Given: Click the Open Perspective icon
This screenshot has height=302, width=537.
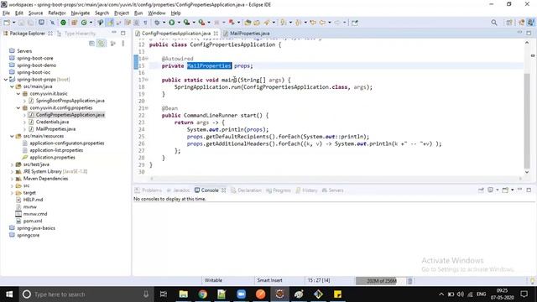Looking at the screenshot, I should coord(509,23).
